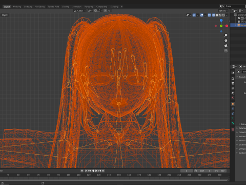Screen dimensions: 246x185
Task: Open the World properties tab
Action: (233, 98)
